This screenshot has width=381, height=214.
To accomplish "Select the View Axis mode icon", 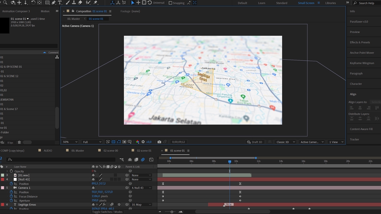I will (x=124, y=3).
